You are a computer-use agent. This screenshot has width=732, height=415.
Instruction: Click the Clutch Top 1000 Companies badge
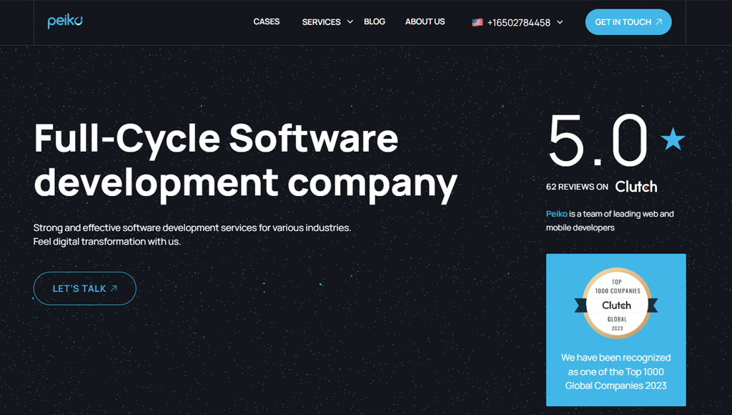pyautogui.click(x=616, y=303)
